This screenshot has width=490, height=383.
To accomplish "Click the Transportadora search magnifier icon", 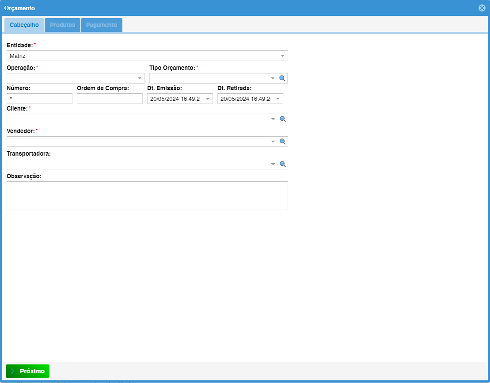I will point(283,164).
